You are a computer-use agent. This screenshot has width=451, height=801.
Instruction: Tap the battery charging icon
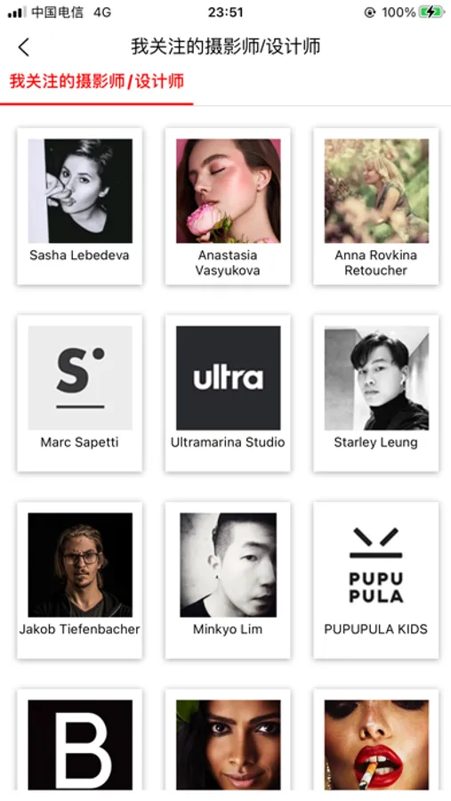coord(431,12)
